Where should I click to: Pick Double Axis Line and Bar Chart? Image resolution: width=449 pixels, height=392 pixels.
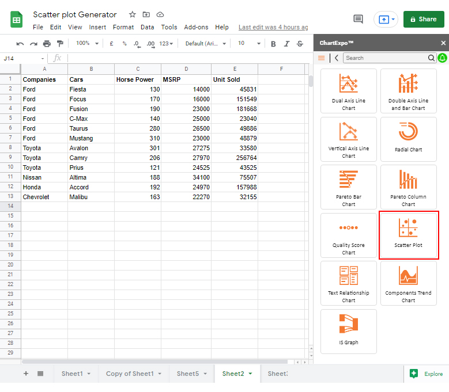click(408, 91)
